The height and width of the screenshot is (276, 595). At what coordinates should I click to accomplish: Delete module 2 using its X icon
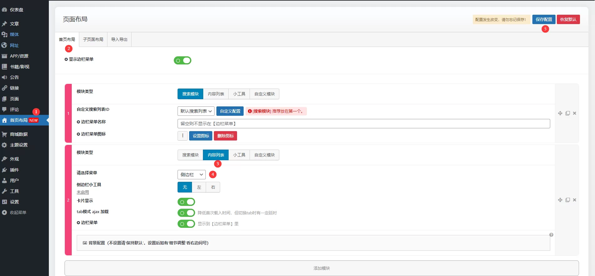(x=575, y=200)
